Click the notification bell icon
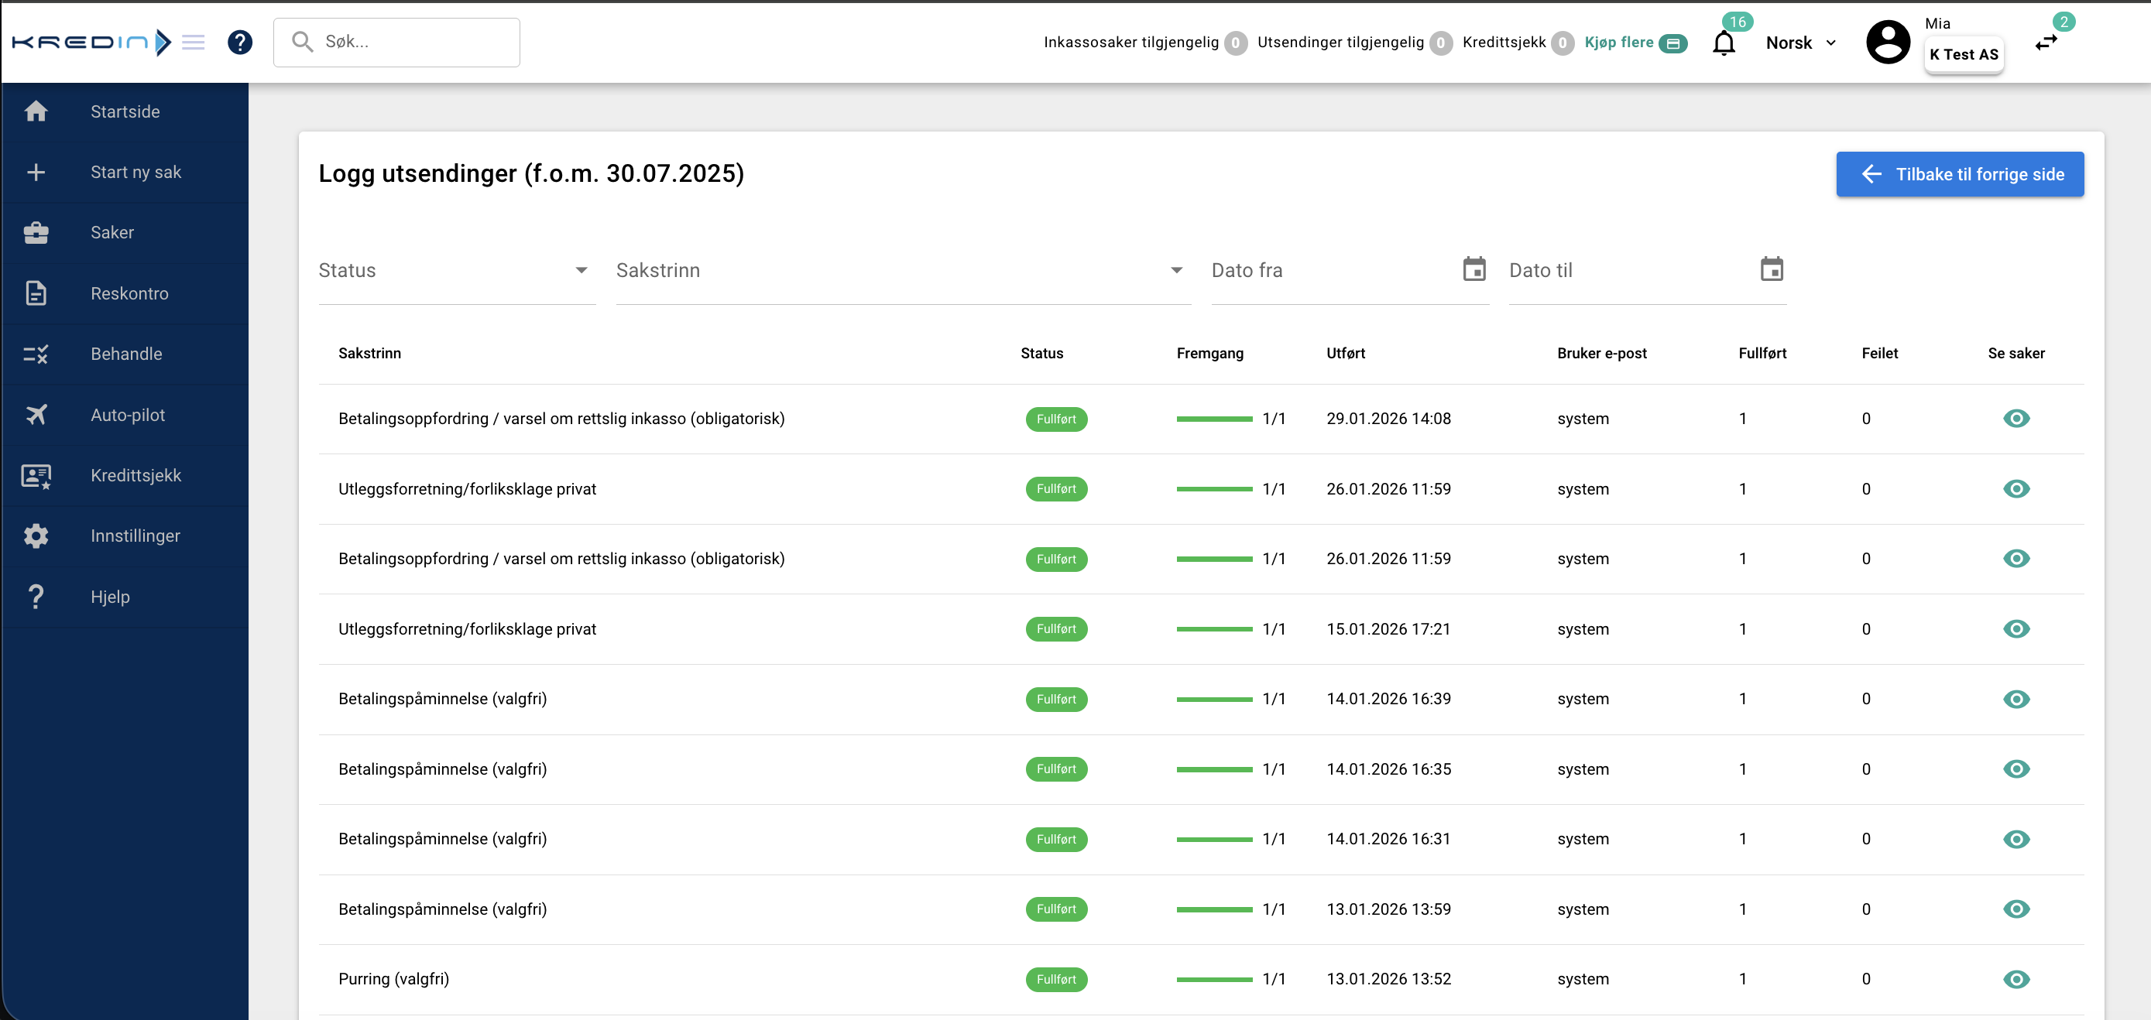This screenshot has width=2151, height=1020. (1723, 43)
